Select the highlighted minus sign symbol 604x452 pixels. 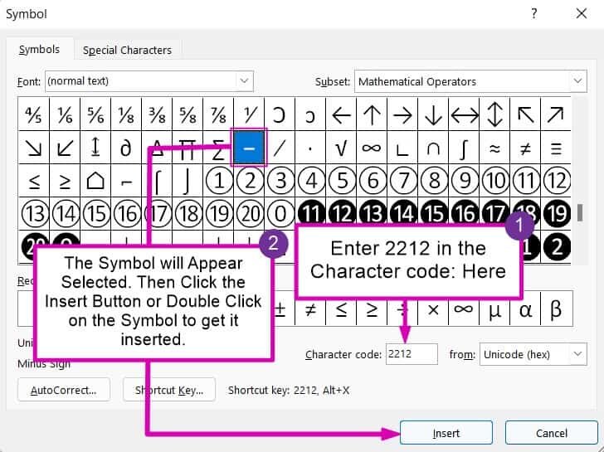tap(249, 148)
